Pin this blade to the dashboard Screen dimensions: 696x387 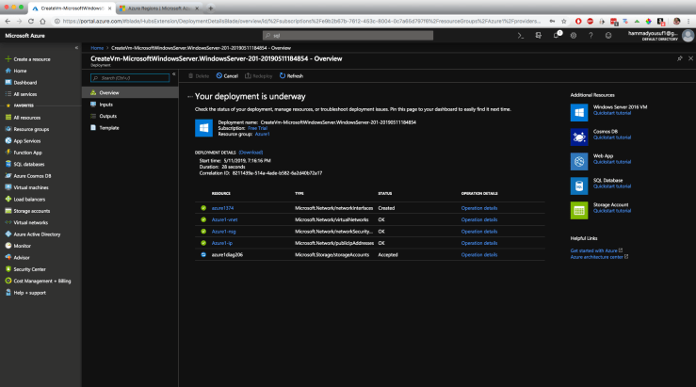[679, 58]
